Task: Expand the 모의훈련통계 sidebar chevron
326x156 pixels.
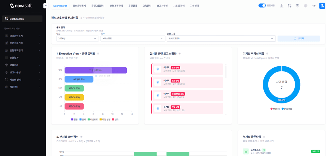Action: coord(39,36)
